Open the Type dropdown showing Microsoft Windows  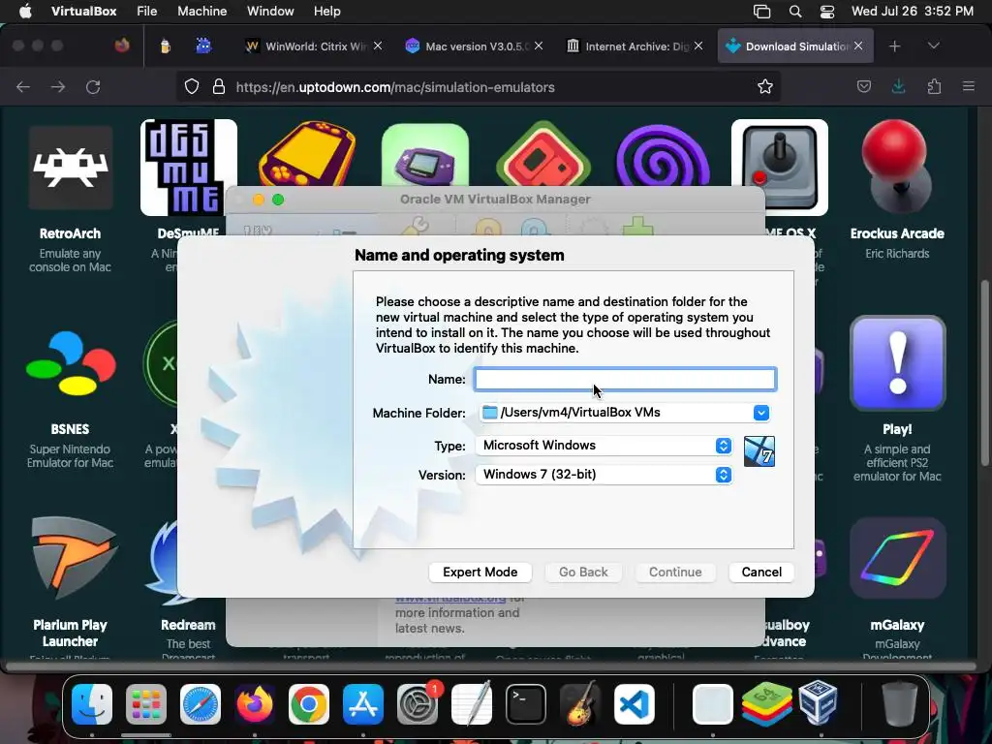[x=604, y=446]
